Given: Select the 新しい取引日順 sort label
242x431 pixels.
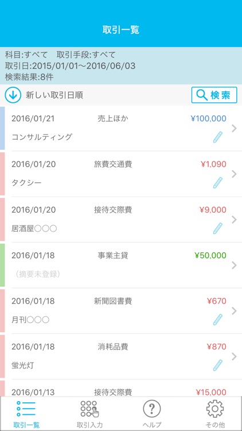Looking at the screenshot, I should tap(54, 95).
